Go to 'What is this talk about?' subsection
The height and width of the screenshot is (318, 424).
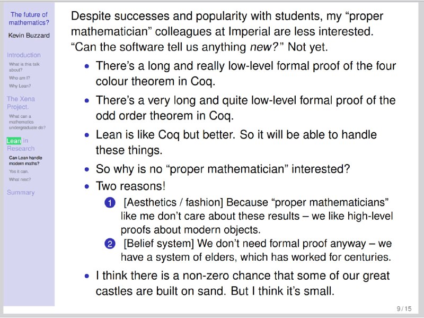24,67
